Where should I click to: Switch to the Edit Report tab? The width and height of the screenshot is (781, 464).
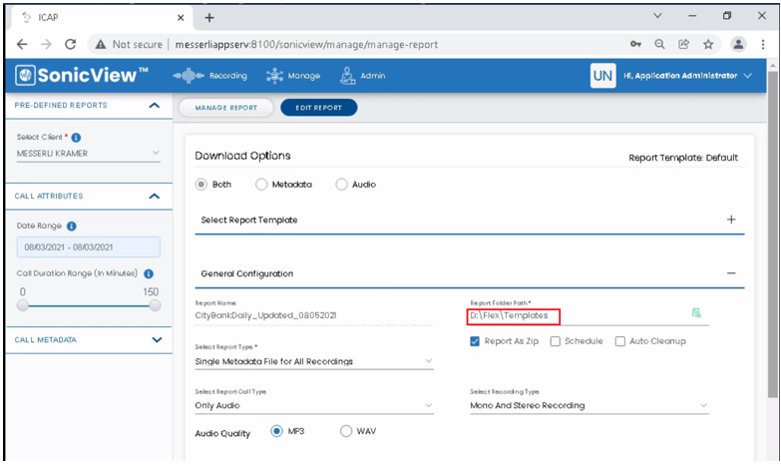pyautogui.click(x=319, y=108)
